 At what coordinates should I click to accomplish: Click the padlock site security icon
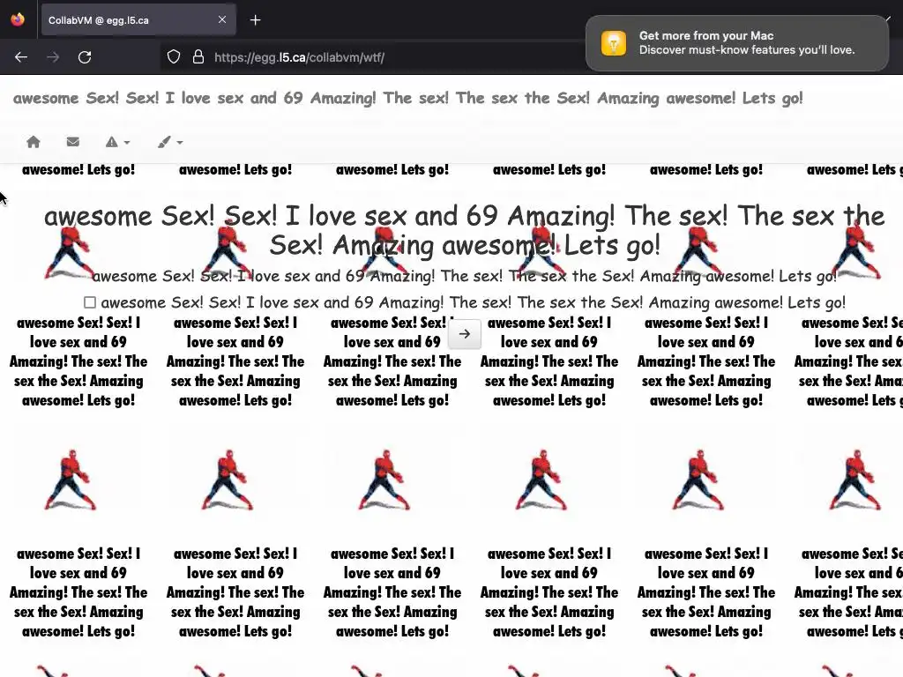click(x=198, y=57)
